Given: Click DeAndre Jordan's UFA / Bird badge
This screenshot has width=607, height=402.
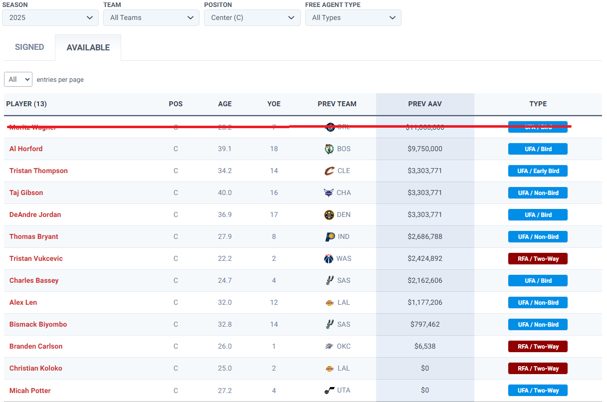Looking at the screenshot, I should coord(538,214).
